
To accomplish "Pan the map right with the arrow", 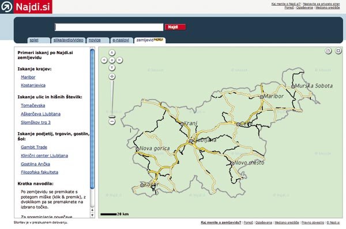I will click(119, 60).
